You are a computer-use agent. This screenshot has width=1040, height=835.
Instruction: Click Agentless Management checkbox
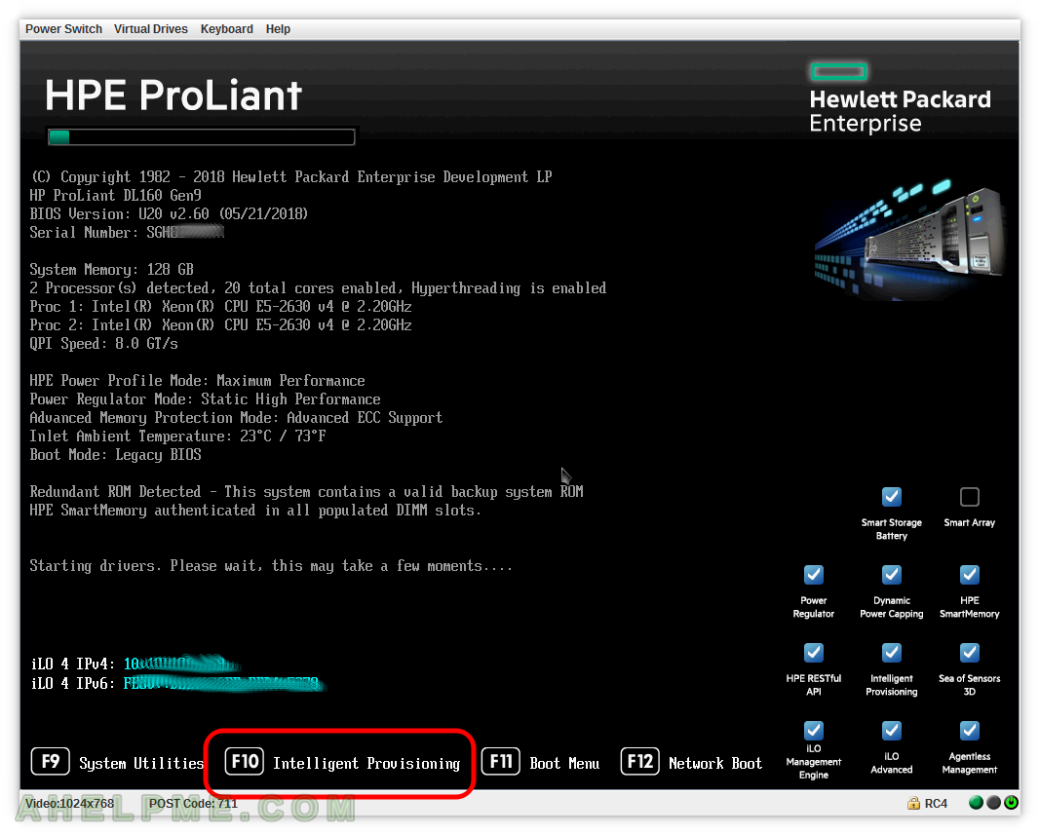[970, 730]
